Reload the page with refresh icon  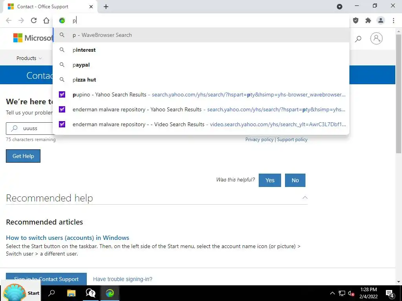click(34, 20)
